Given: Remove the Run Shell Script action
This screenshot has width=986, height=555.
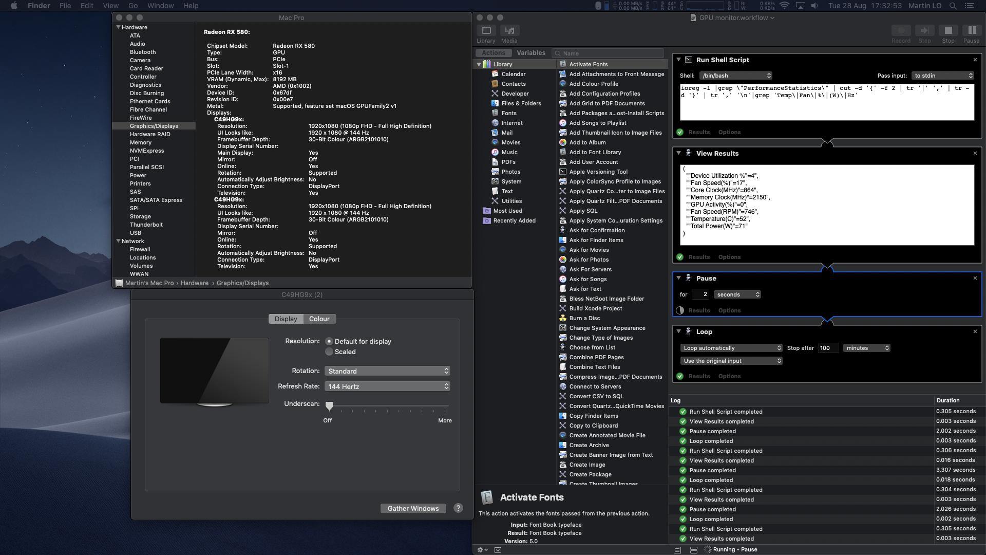Looking at the screenshot, I should 975,60.
